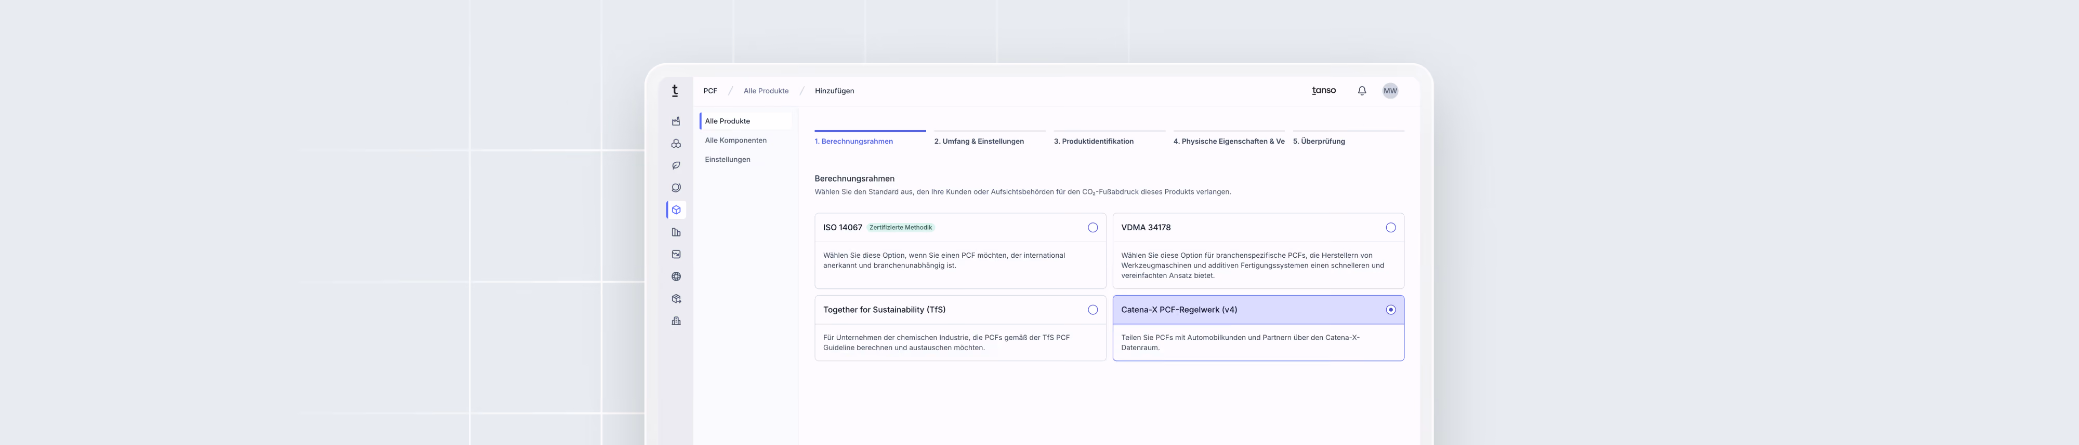The image size is (2079, 445).
Task: Click the tanso "t" logo in sidebar
Action: pyautogui.click(x=676, y=91)
